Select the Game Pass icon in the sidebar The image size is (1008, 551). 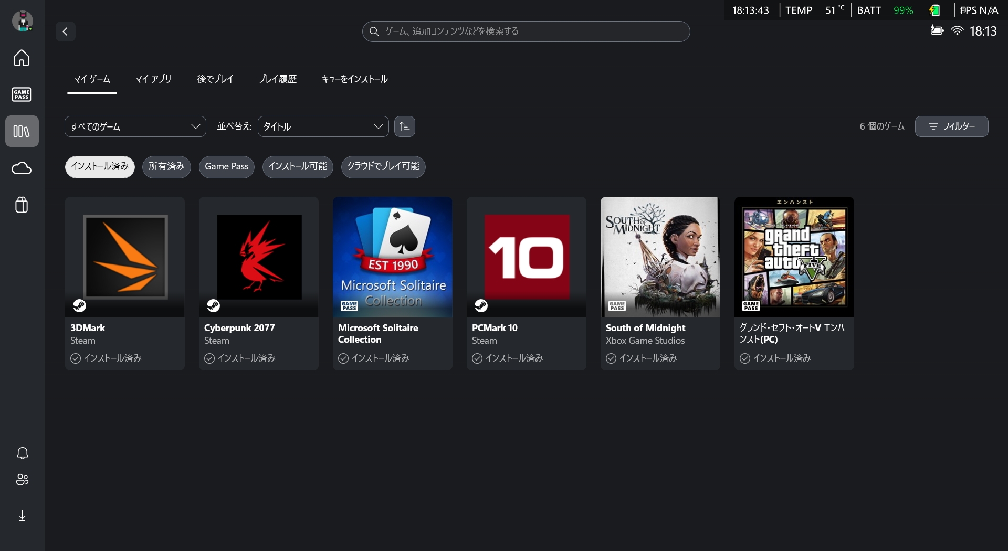[x=21, y=95]
